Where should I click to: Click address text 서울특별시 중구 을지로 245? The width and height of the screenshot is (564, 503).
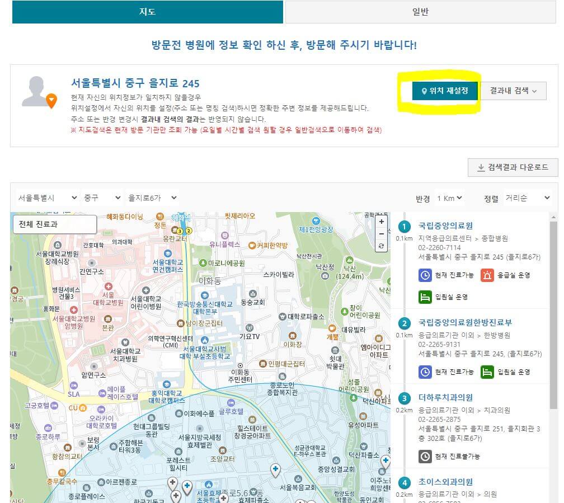pyautogui.click(x=135, y=83)
